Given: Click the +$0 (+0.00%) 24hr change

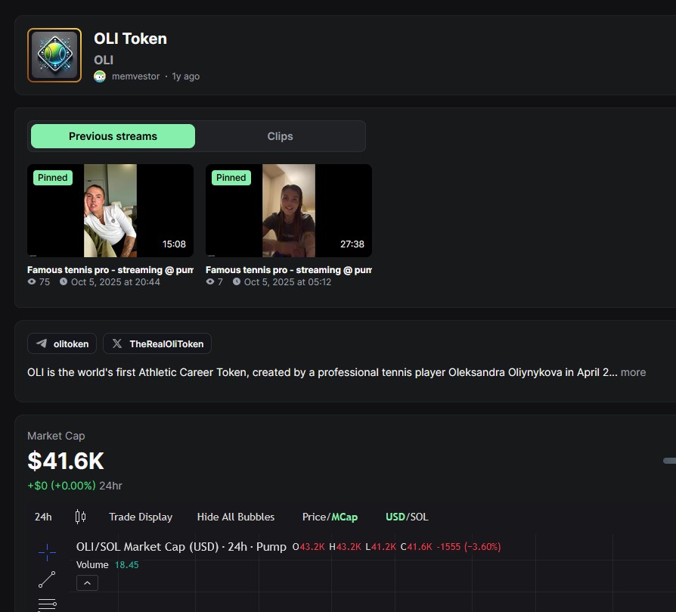Looking at the screenshot, I should point(75,486).
